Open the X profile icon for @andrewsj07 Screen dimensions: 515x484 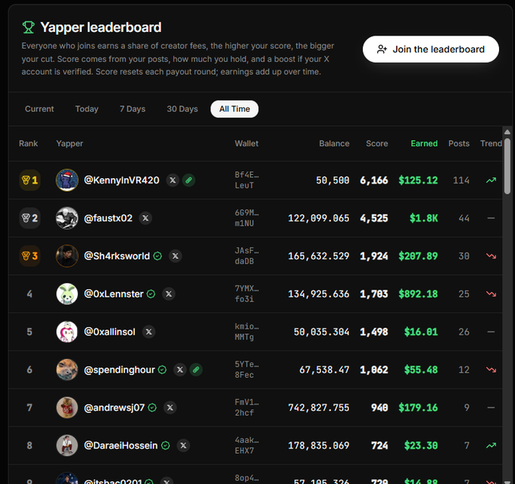tap(170, 407)
